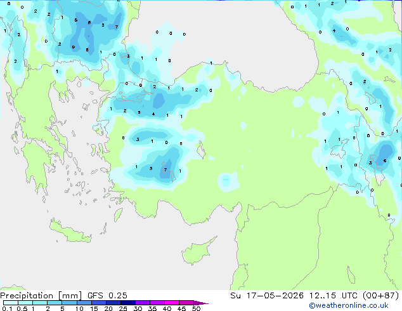Click the legend arrow tip above 50
This screenshot has width=402, height=311.
pos(201,303)
